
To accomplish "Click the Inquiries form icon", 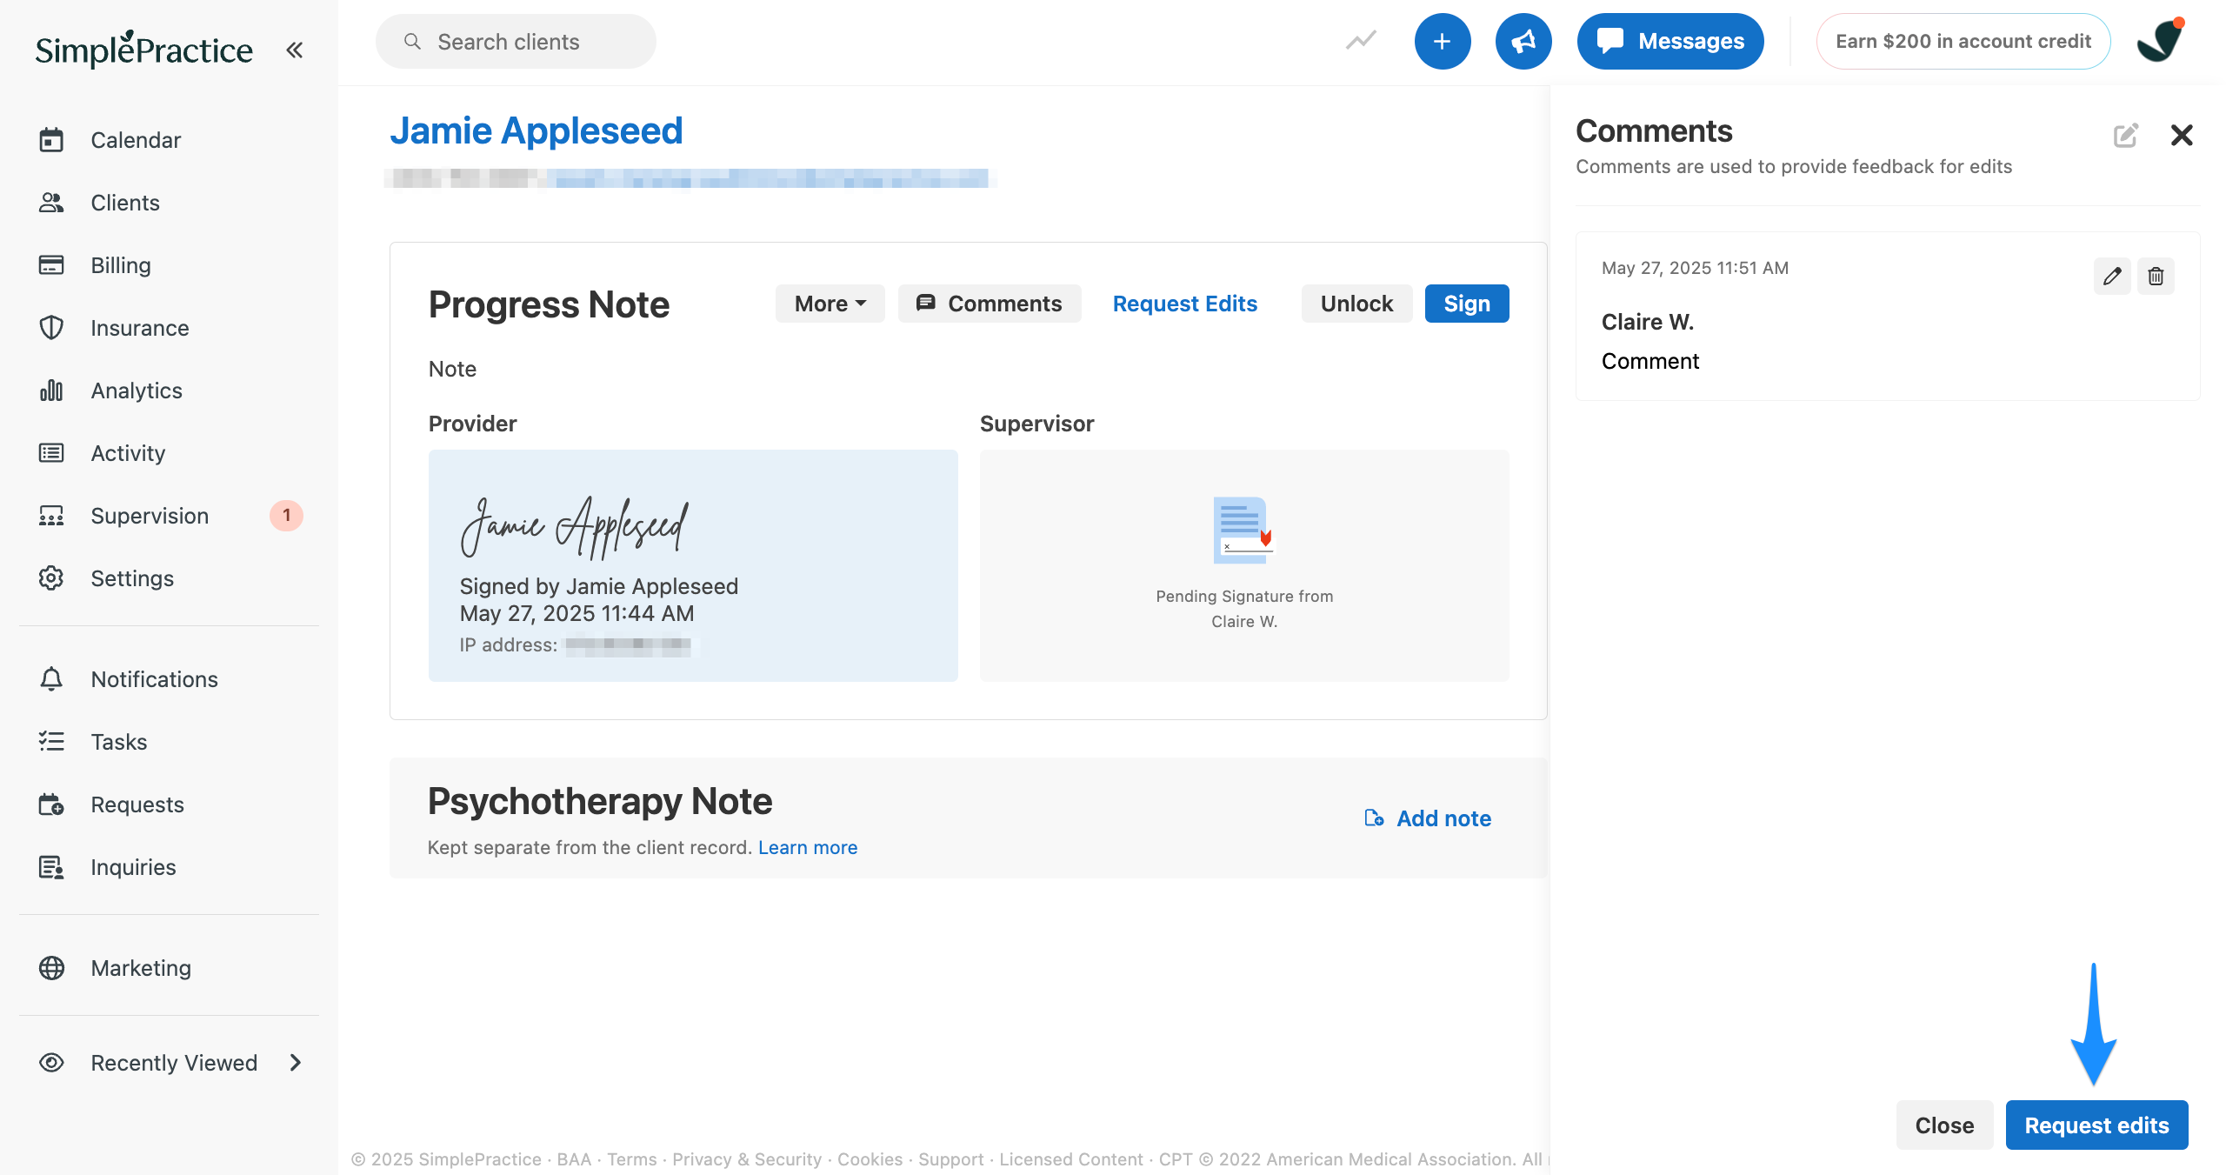I will [51, 867].
